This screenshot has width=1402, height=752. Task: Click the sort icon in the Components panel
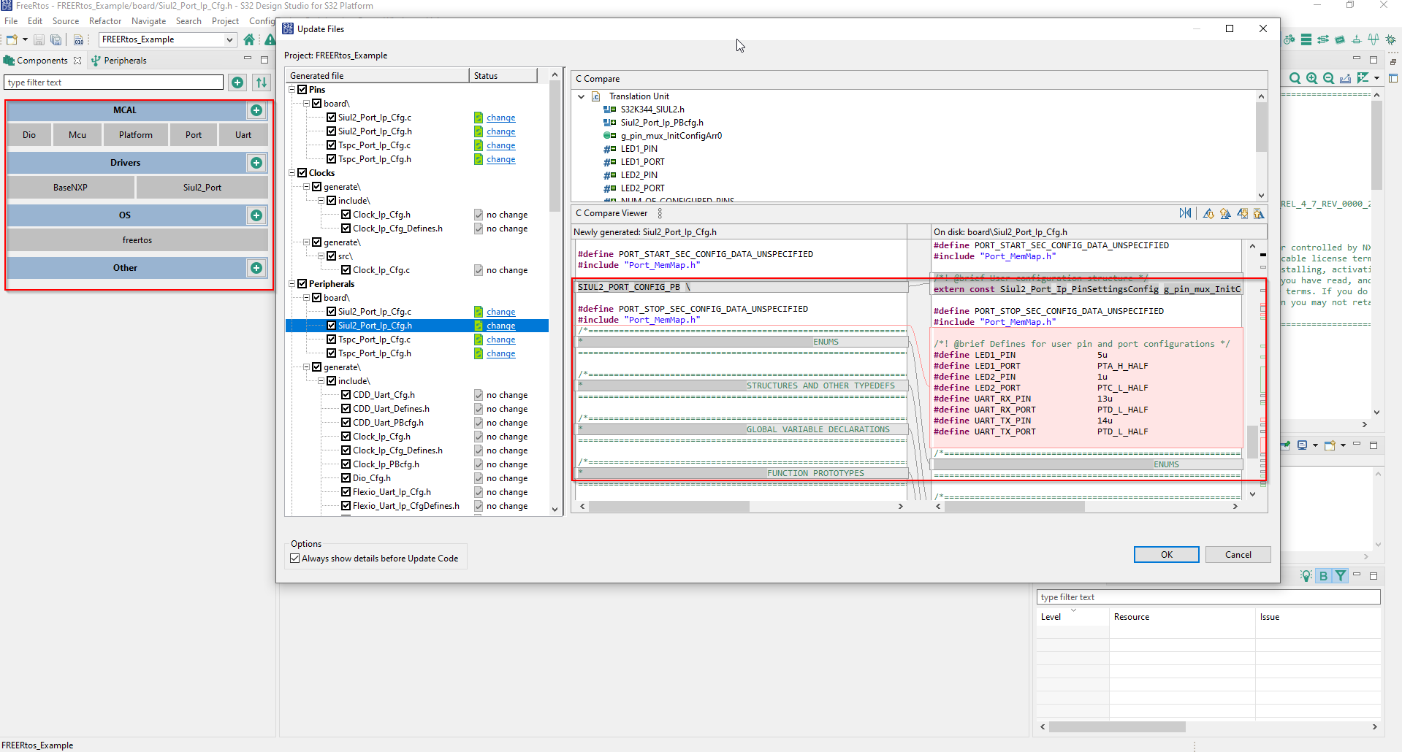[262, 83]
